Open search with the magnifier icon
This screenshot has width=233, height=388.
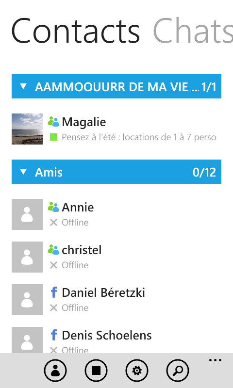pyautogui.click(x=178, y=371)
